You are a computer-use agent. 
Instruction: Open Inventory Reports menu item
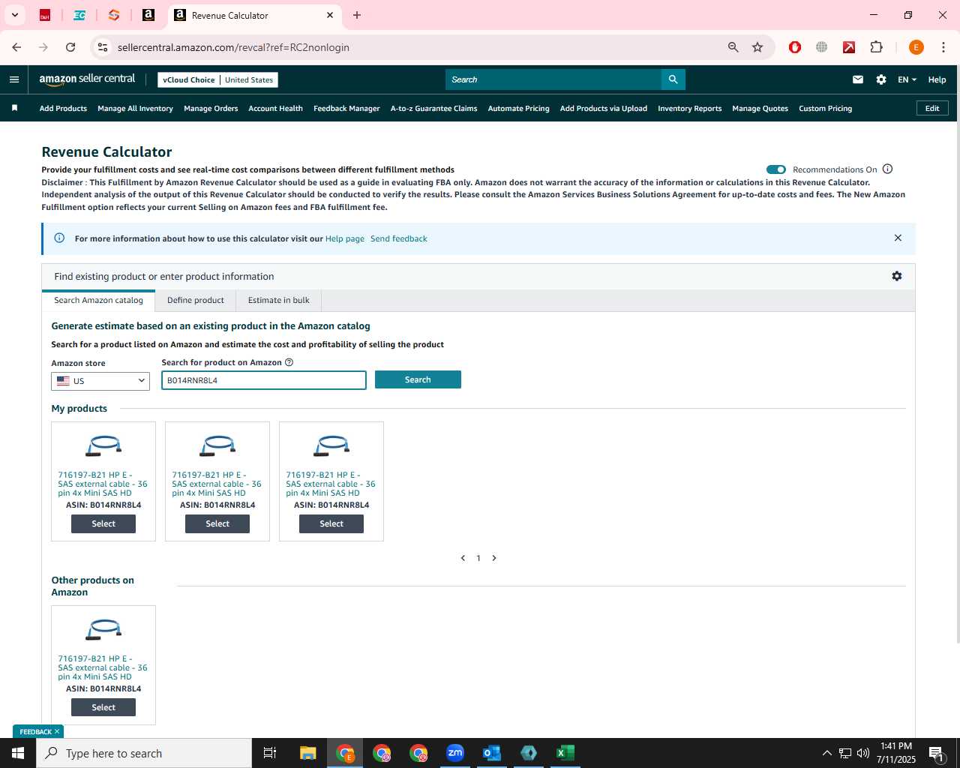(689, 108)
